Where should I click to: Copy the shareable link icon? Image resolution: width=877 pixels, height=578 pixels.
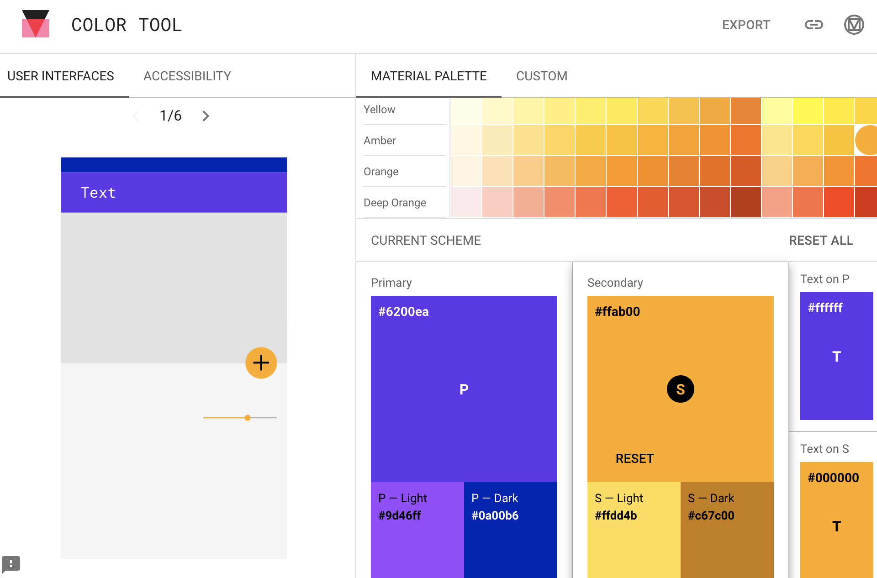tap(814, 25)
